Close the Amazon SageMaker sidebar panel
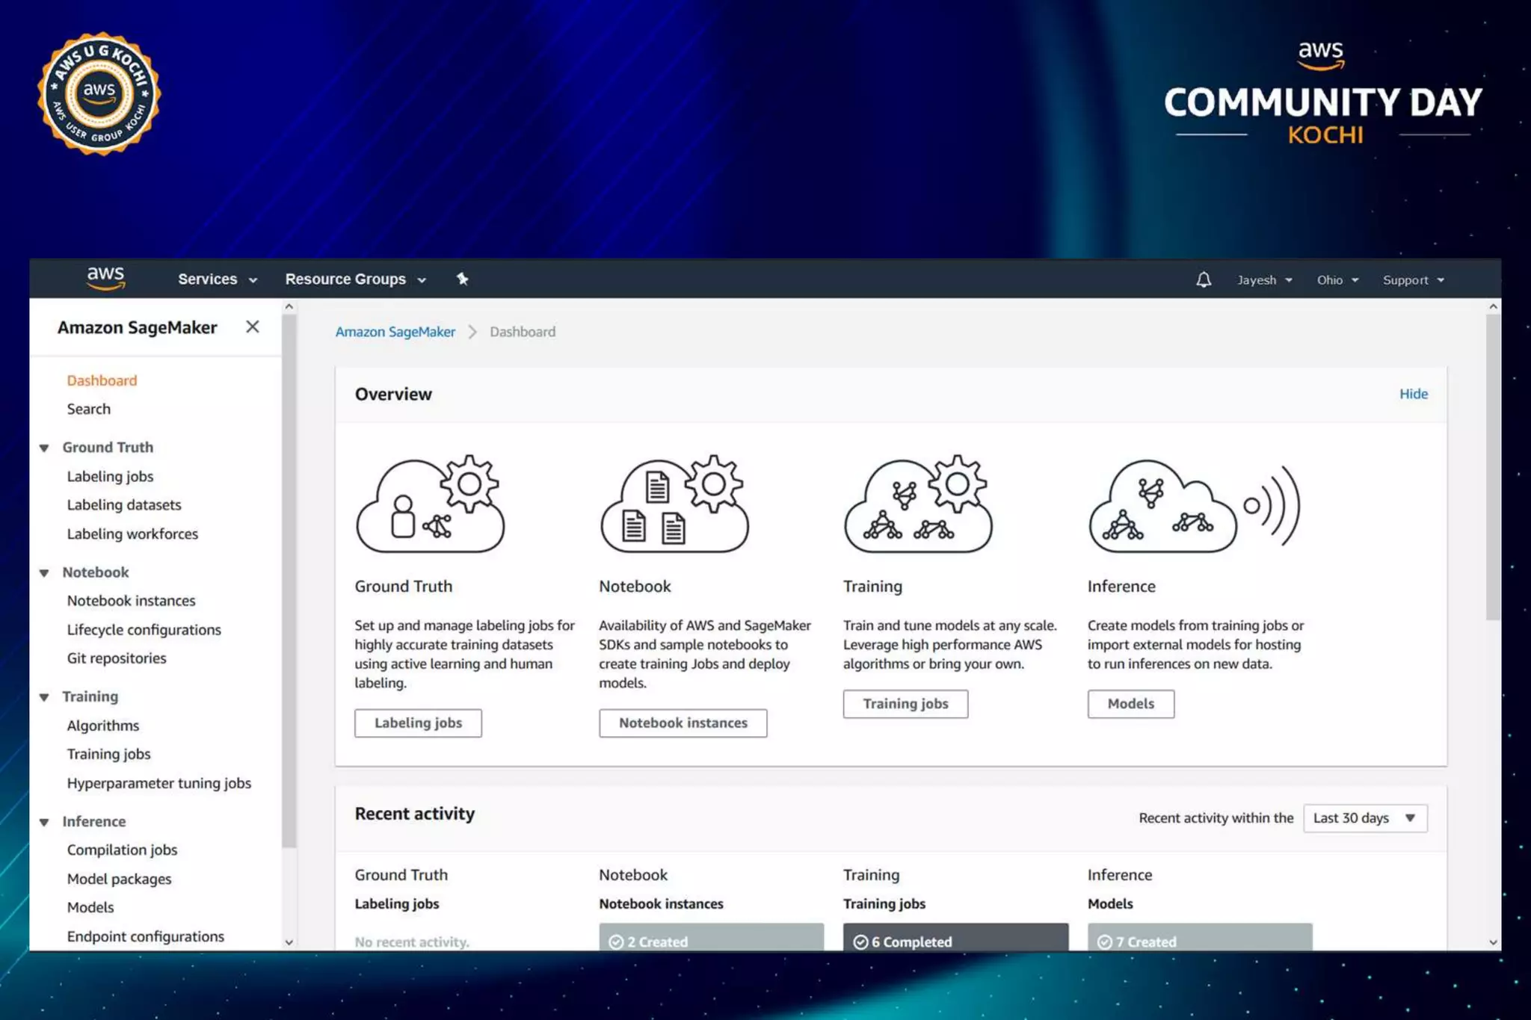 pos(253,327)
